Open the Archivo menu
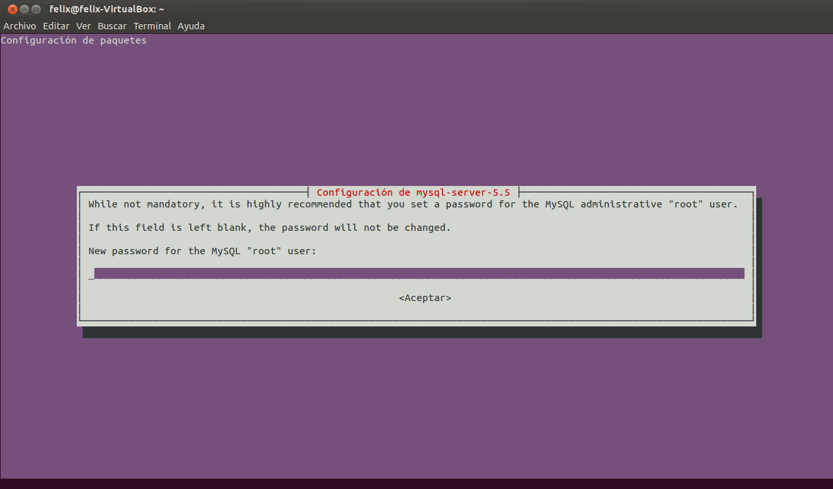Viewport: 833px width, 489px height. pyautogui.click(x=20, y=26)
